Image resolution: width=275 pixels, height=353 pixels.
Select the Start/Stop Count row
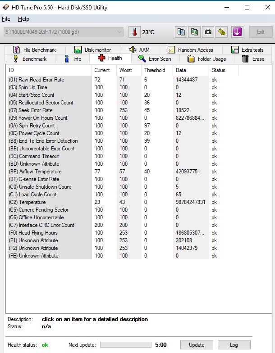click(123, 95)
